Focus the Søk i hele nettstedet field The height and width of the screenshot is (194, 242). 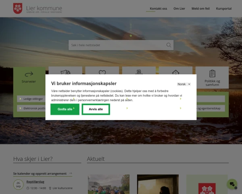click(121, 45)
